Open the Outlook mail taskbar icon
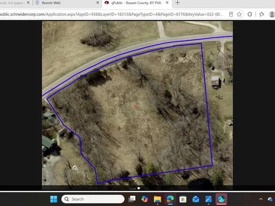The height and width of the screenshot is (206, 275). 196,199
